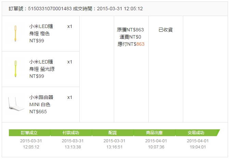This screenshot has width=229, height=159.
Task: Click the 訂單成立 progress step
Action: pos(29,133)
